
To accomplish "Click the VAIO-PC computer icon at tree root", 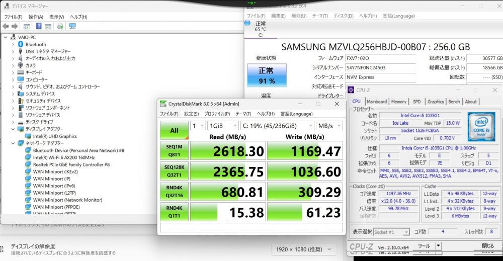I will 13,37.
